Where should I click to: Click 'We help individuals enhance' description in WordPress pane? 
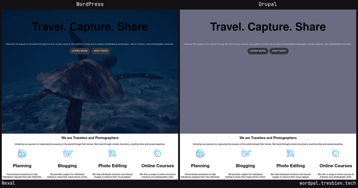[112, 176]
